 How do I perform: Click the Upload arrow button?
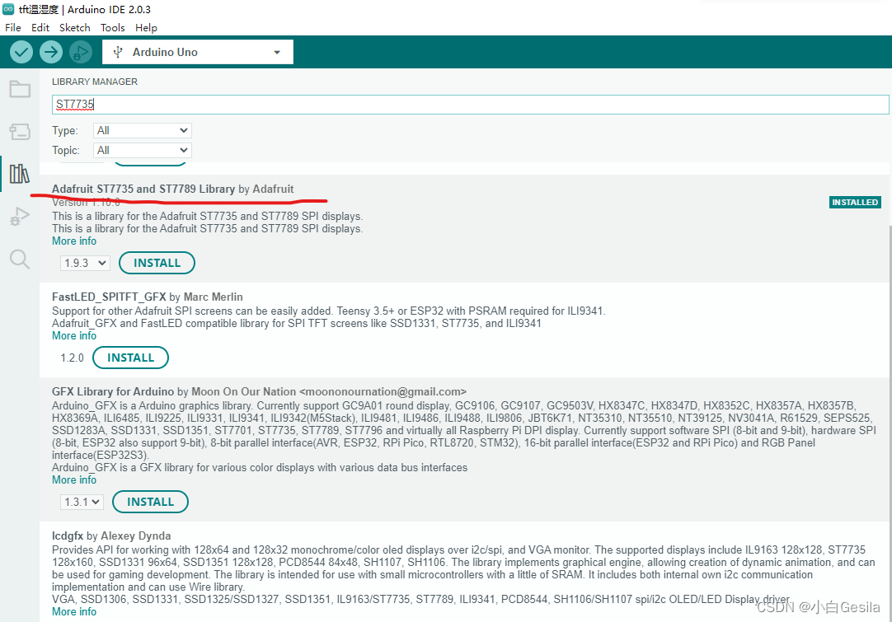50,52
